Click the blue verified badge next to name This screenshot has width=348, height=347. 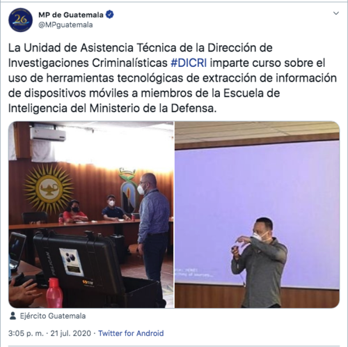tap(110, 15)
